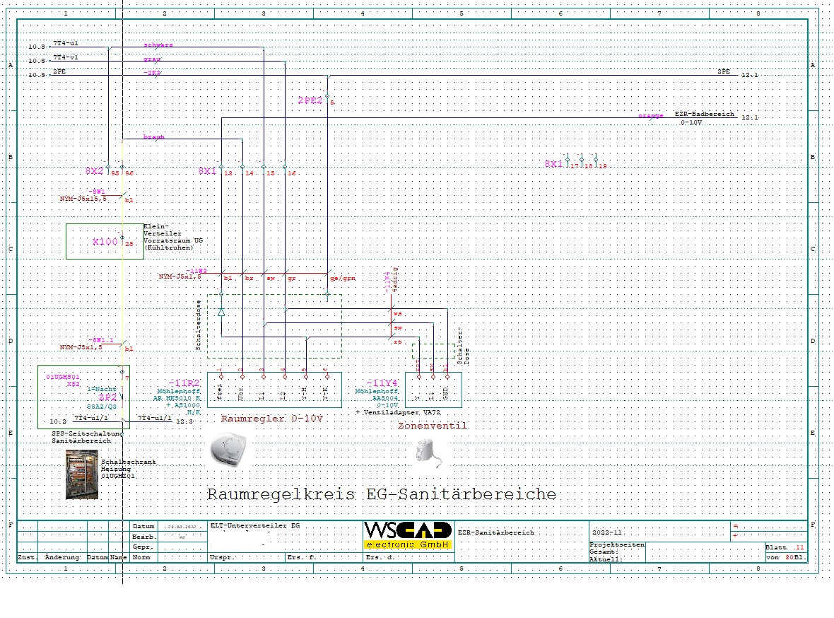Screen dimensions: 834x618
Task: Select the schwarz wire color label
Action: point(158,45)
